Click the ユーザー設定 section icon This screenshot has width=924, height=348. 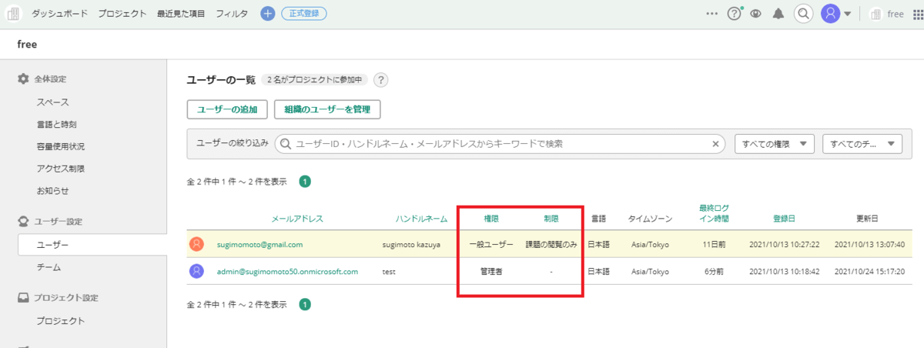pos(23,222)
